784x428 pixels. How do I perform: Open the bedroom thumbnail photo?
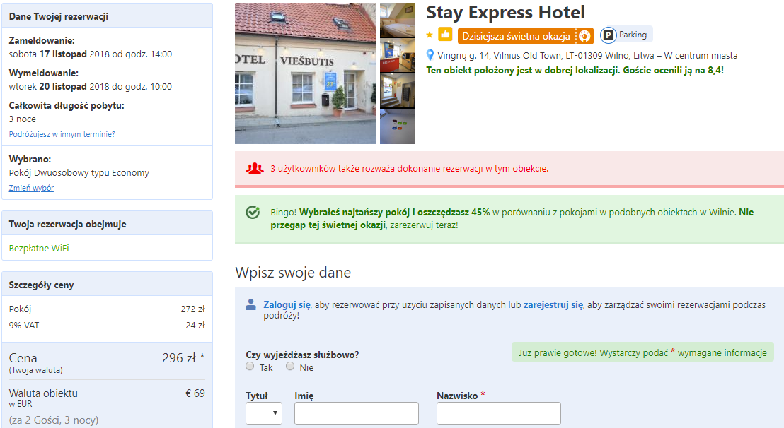[x=398, y=20]
